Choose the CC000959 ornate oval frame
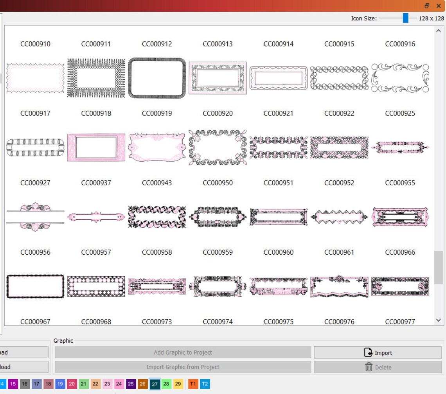Screen dimensions: 446x394 coord(218,217)
